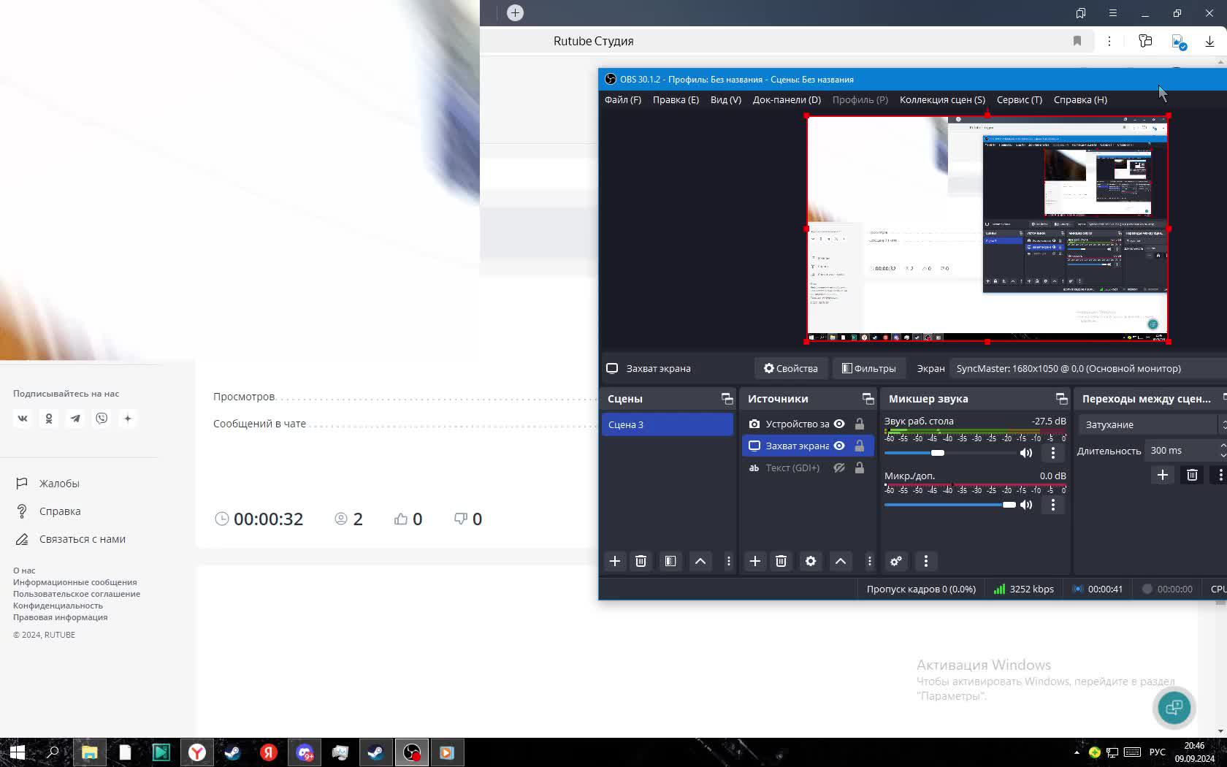Open options menu for Звук раб. стола
The width and height of the screenshot is (1227, 767).
click(1052, 453)
